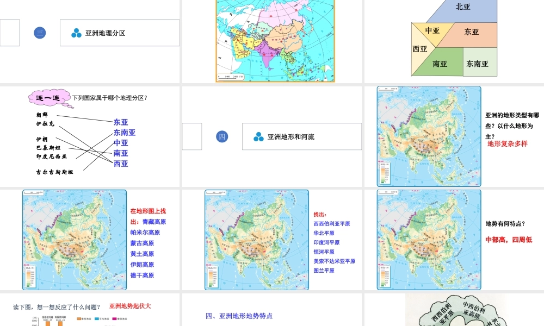Select the plain item 图兰平原

point(324,271)
